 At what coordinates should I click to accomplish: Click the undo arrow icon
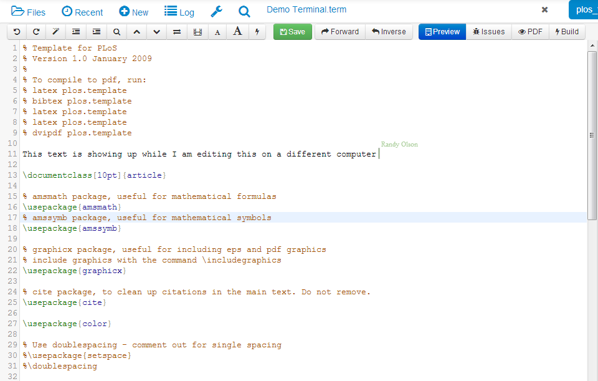coord(17,32)
